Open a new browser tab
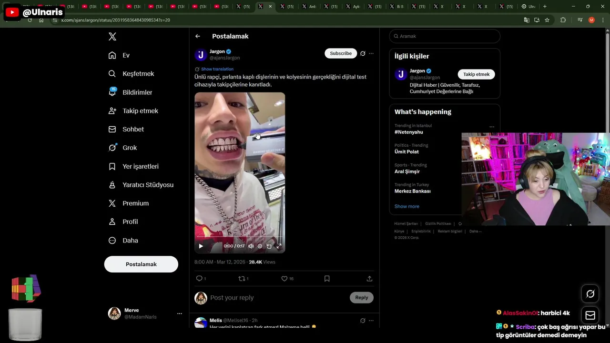Image resolution: width=610 pixels, height=343 pixels. (545, 6)
